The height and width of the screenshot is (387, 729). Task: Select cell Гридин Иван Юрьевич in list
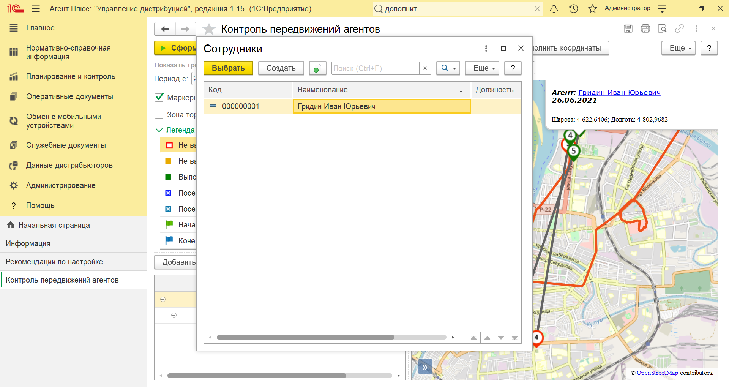pos(382,106)
